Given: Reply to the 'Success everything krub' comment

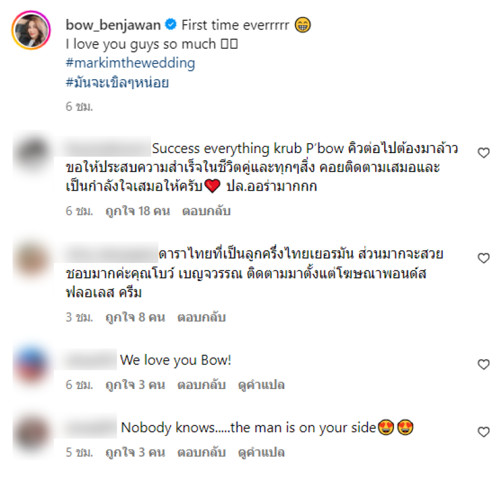Looking at the screenshot, I should 206,211.
